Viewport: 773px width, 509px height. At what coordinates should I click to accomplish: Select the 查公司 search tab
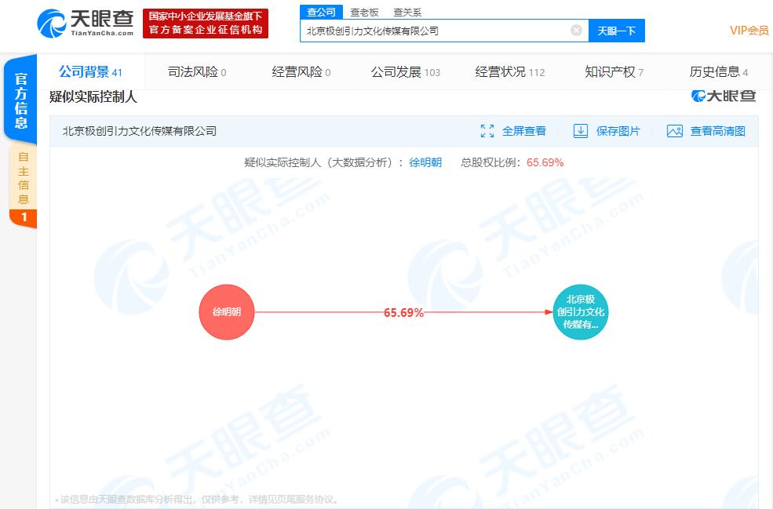(x=321, y=12)
